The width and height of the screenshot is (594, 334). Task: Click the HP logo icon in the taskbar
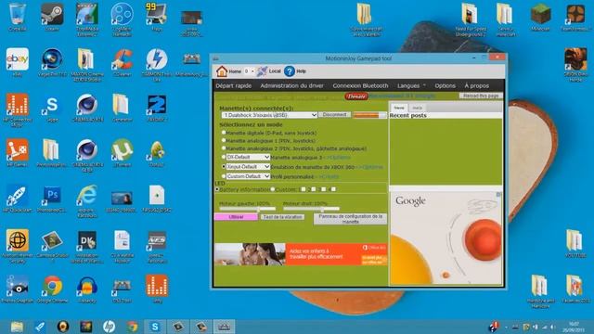[x=109, y=327]
